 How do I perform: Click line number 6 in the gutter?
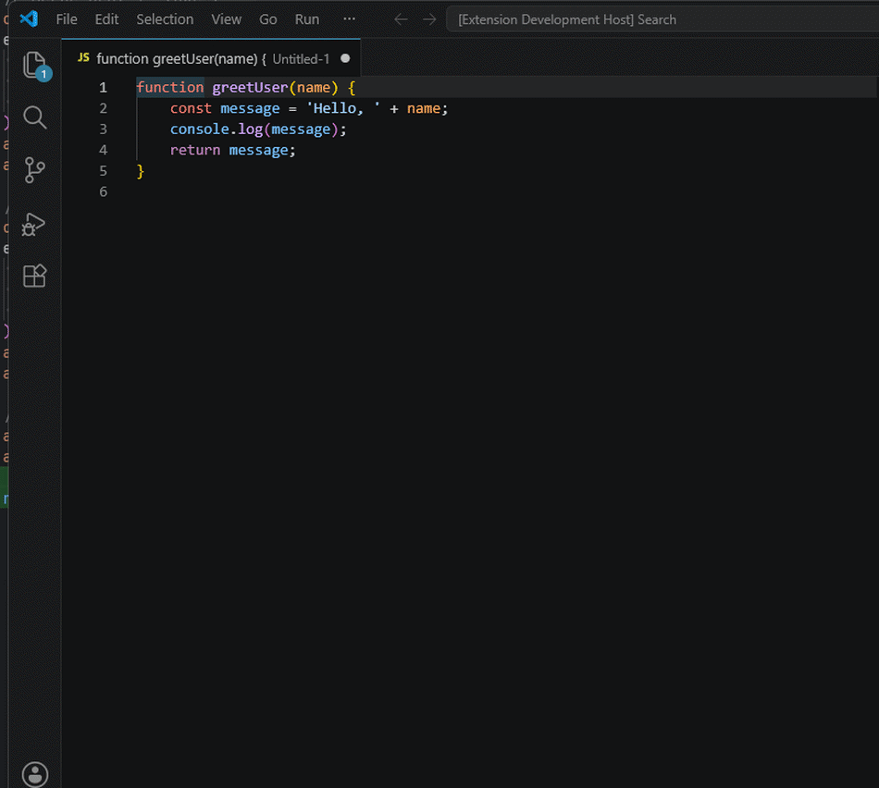pos(103,191)
